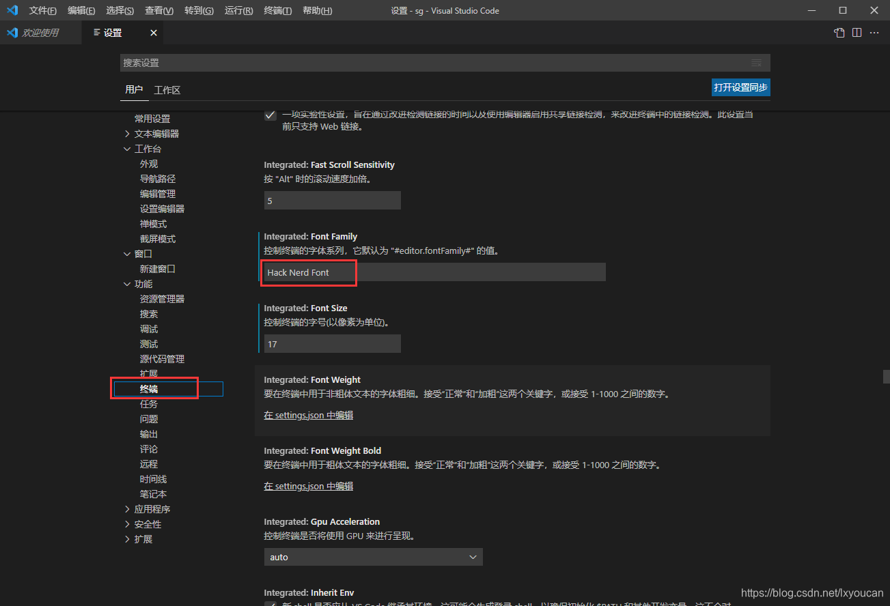Click the settings vertical scrollbar thumb

886,376
